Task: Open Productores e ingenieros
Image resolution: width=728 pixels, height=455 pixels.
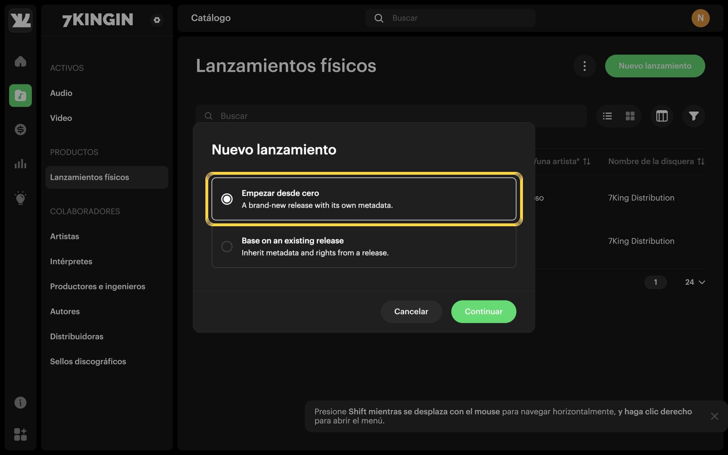Action: click(98, 286)
